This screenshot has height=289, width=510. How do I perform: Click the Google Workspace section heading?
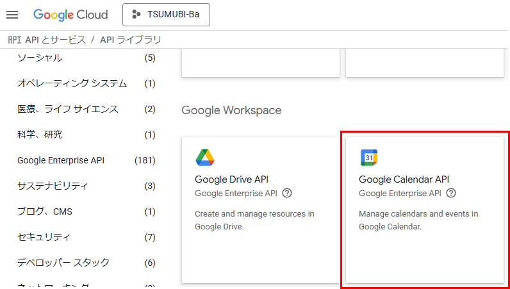(231, 110)
